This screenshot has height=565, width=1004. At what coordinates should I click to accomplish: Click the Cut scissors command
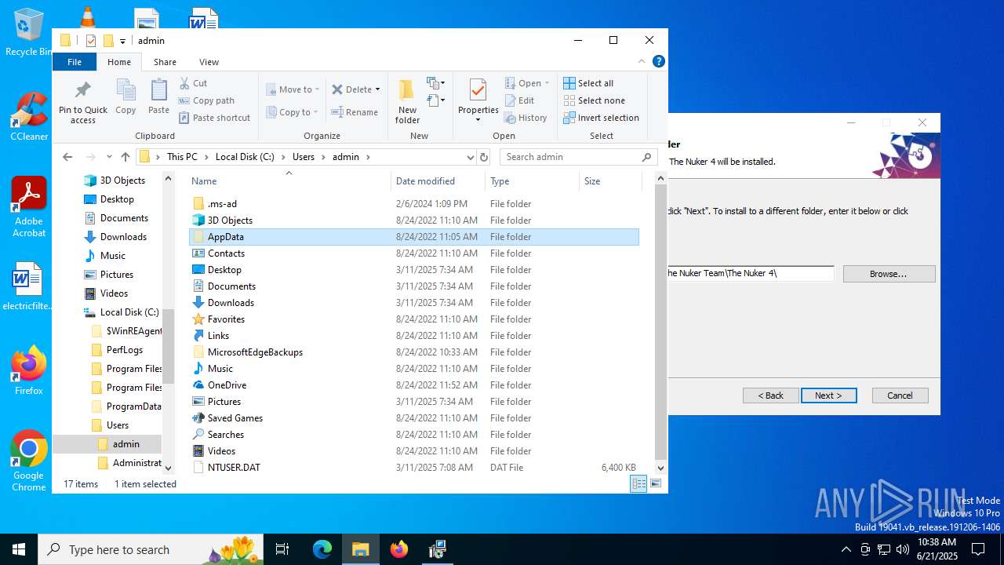click(x=193, y=83)
